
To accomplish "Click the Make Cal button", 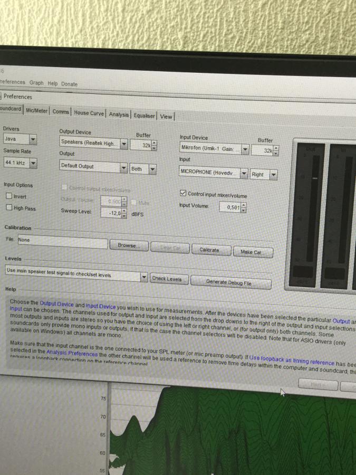I will (253, 252).
